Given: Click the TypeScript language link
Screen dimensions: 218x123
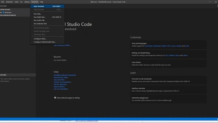Looking at the screenshot, I should (157, 46).
